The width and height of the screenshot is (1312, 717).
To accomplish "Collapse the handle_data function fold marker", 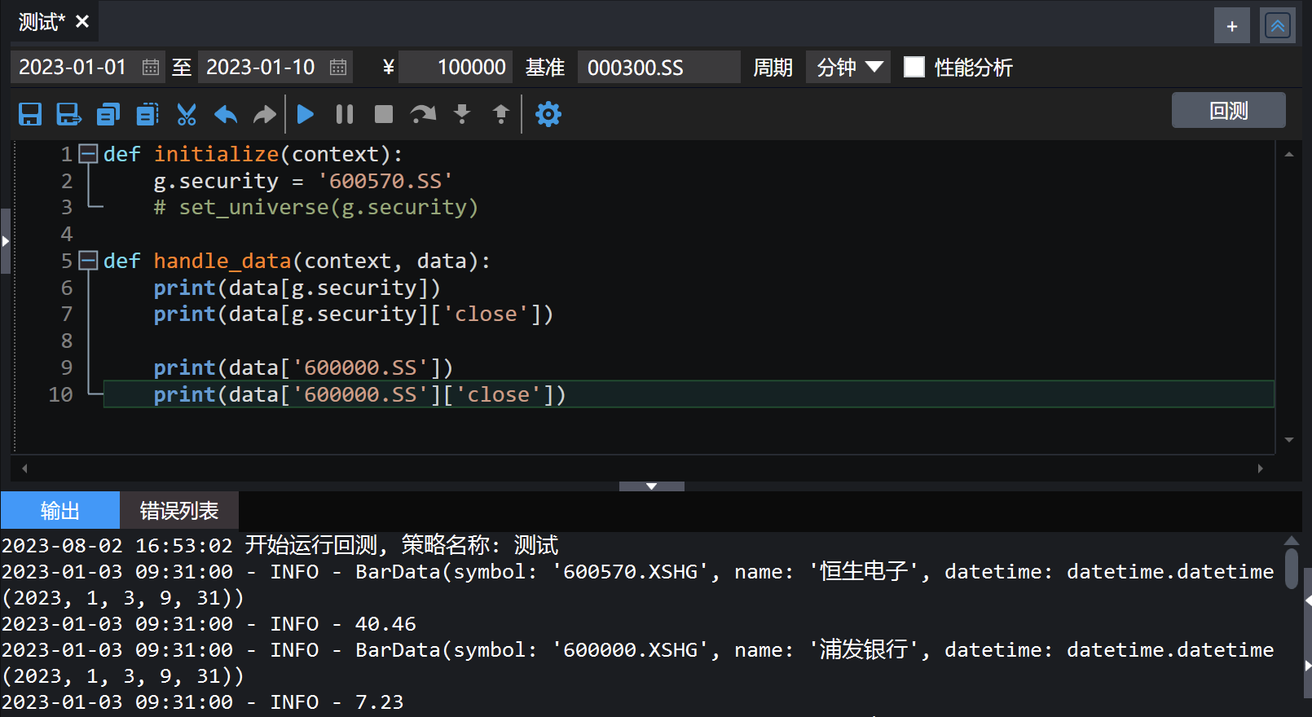I will (x=88, y=261).
